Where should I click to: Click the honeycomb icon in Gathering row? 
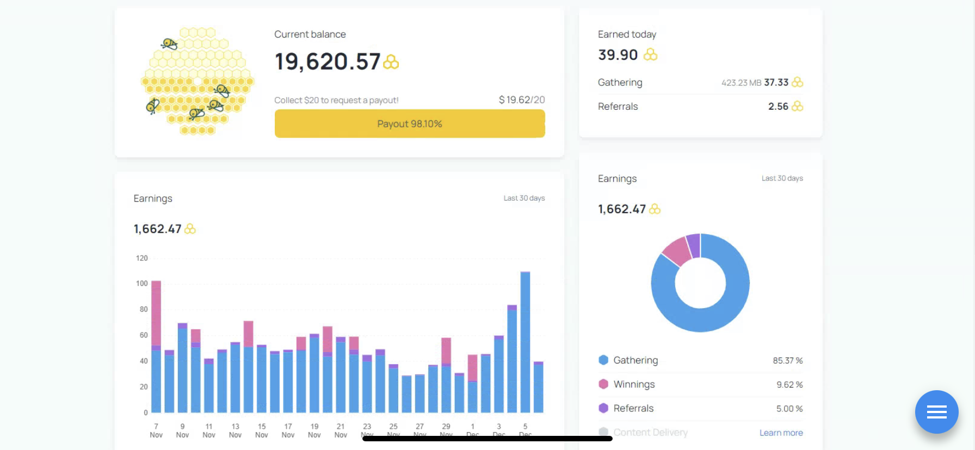[x=797, y=82]
